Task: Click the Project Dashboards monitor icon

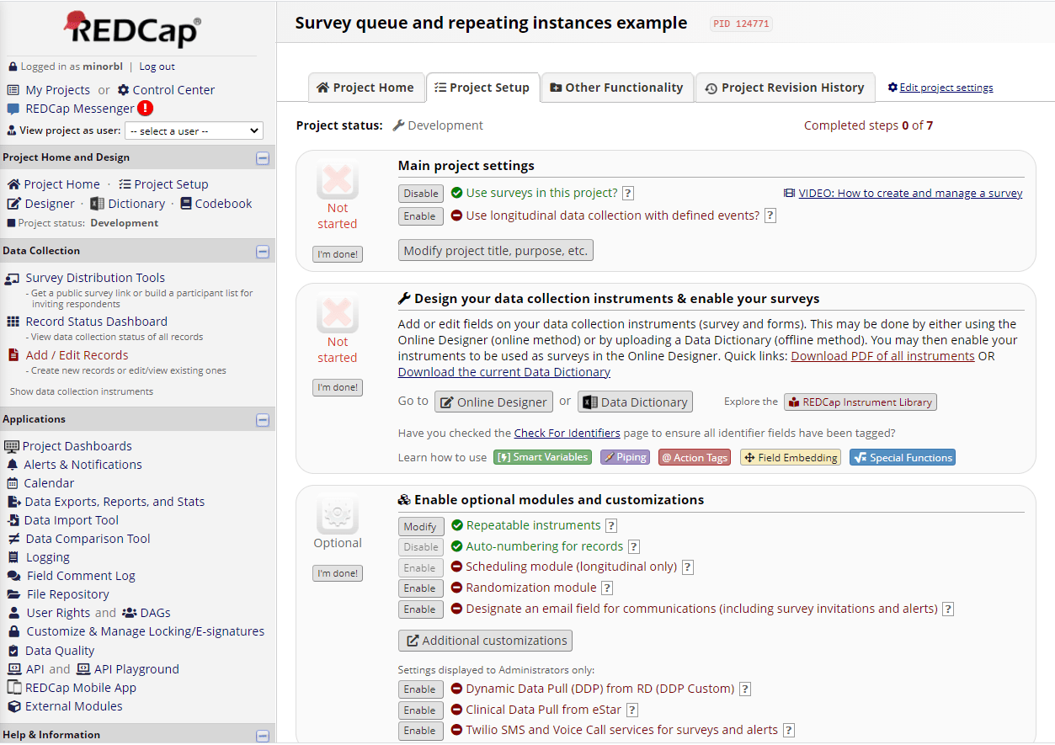Action: 12,446
